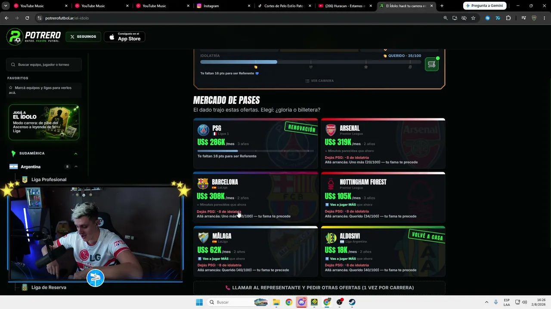Screen dimensions: 551x309
Task: Call the agent for other offers
Action: pos(319,288)
